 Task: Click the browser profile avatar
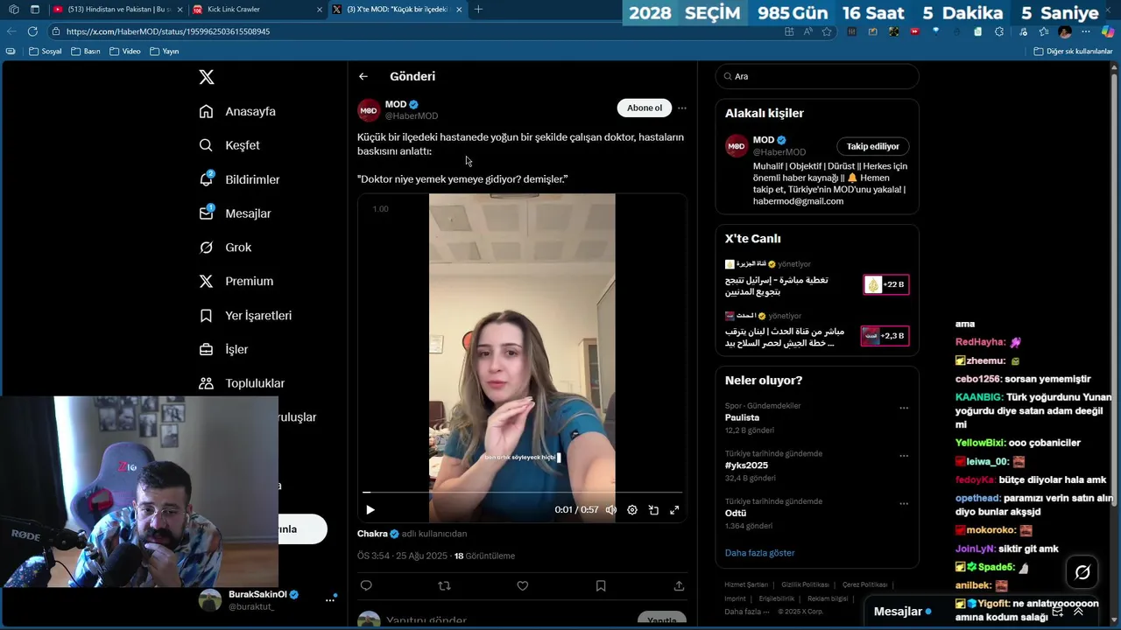coord(1065,31)
